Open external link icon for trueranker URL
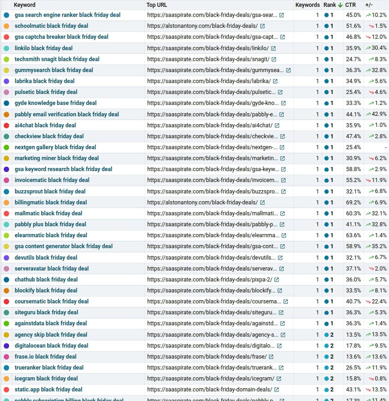This screenshot has width=389, height=401. (x=281, y=368)
